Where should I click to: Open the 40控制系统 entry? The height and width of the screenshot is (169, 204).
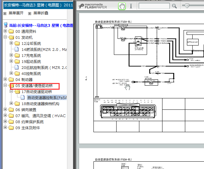click(x=31, y=74)
